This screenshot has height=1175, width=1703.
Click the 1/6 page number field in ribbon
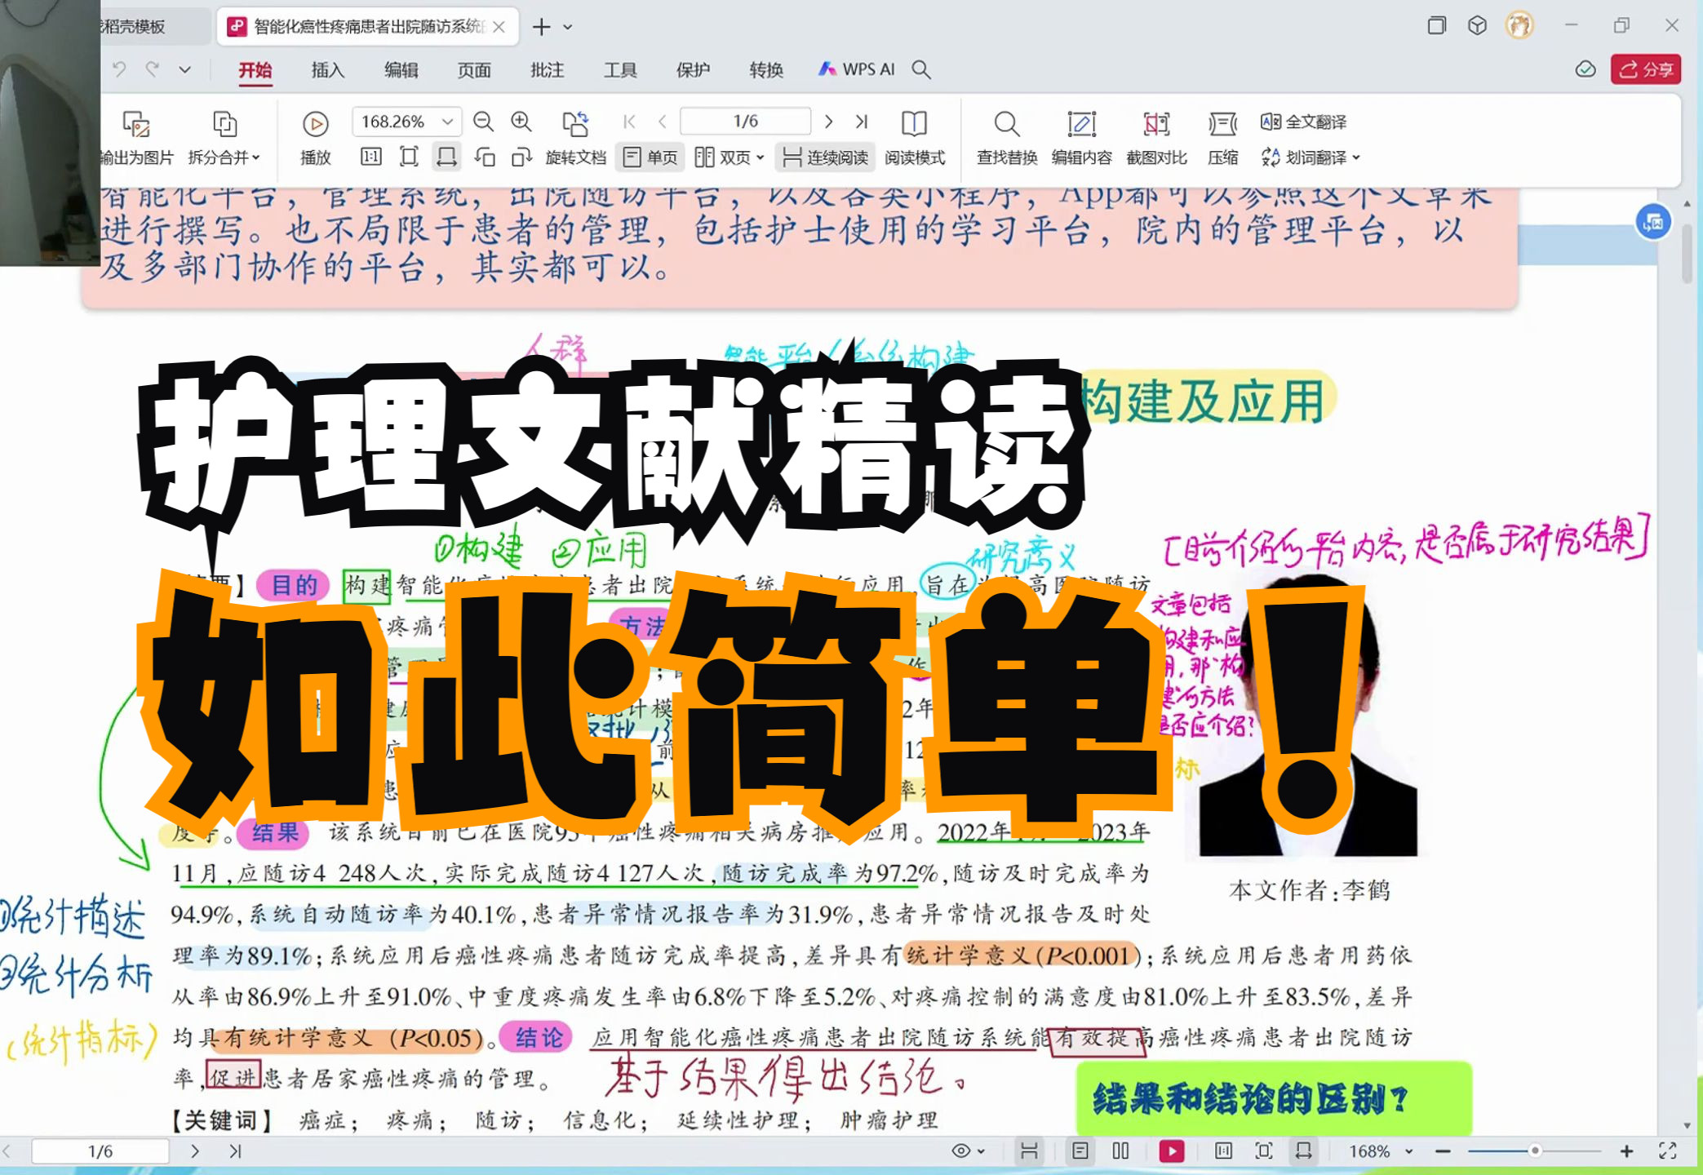pyautogui.click(x=746, y=122)
